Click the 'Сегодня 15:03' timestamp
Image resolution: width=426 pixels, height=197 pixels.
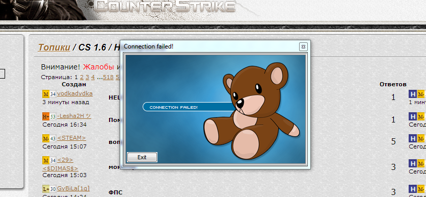click(x=64, y=175)
